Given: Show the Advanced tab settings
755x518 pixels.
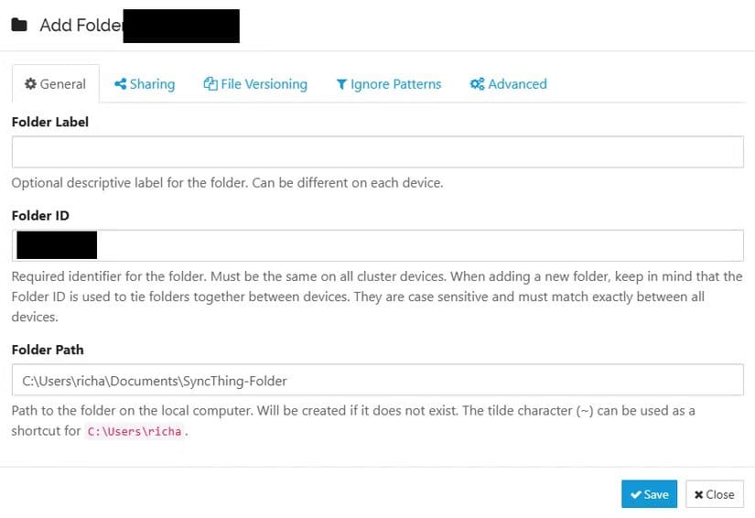Looking at the screenshot, I should point(509,84).
